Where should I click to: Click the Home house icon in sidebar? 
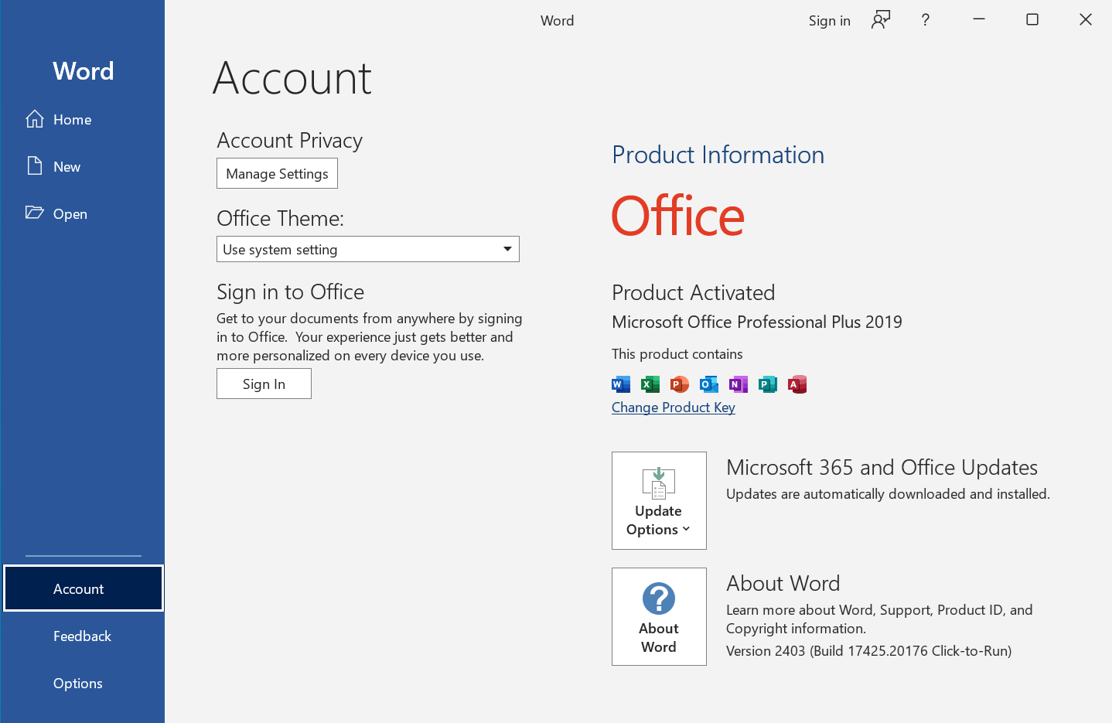point(35,119)
